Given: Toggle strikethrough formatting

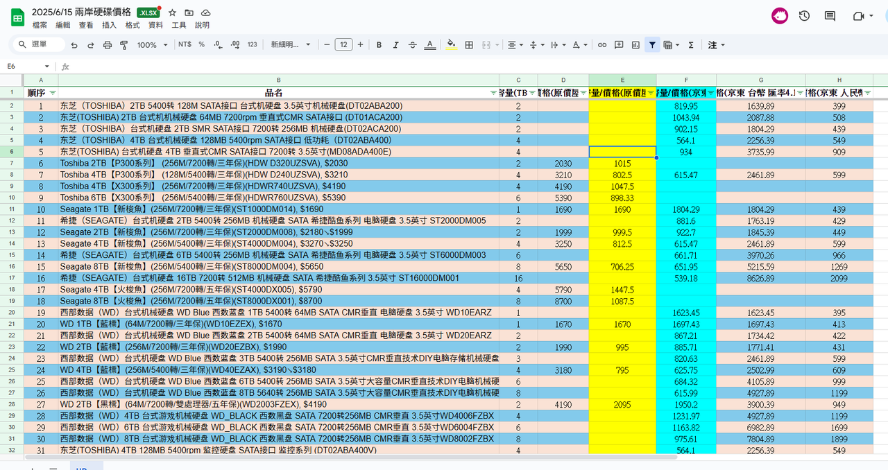Looking at the screenshot, I should click(x=413, y=44).
